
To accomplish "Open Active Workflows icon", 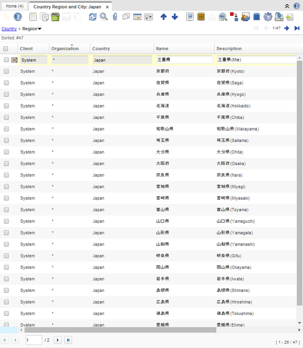I will click(234, 17).
